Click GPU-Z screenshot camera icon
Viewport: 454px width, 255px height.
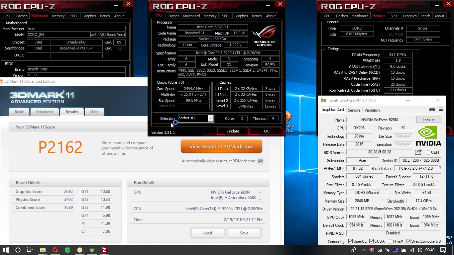pyautogui.click(x=432, y=110)
